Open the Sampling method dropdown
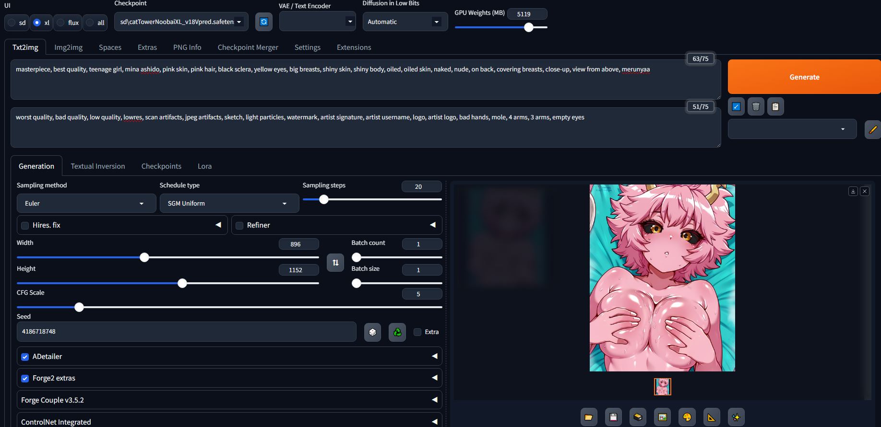 (86, 203)
